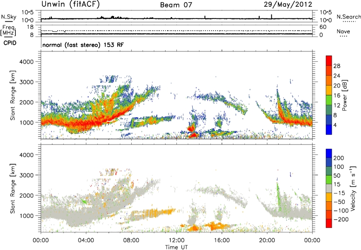The height and width of the screenshot is (250, 361).
Task: Click the 20:00 time tick label
Action: click(267, 241)
